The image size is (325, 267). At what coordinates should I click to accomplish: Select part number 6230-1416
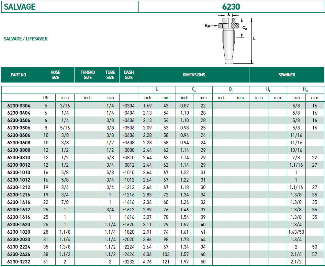19,202
